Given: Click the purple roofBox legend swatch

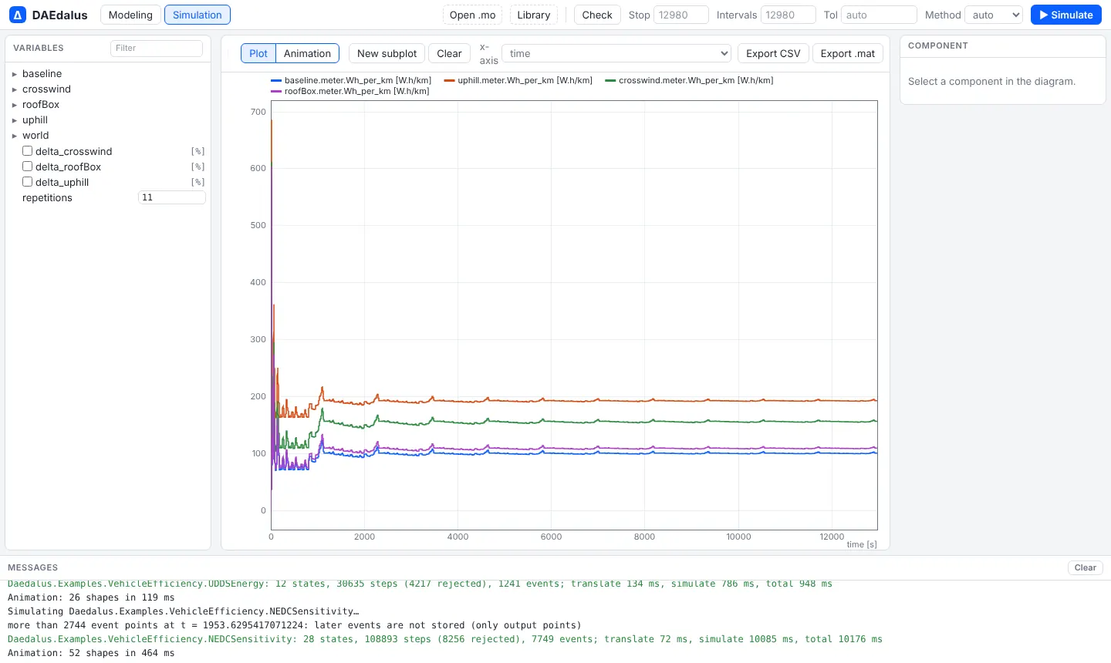Looking at the screenshot, I should point(276,91).
